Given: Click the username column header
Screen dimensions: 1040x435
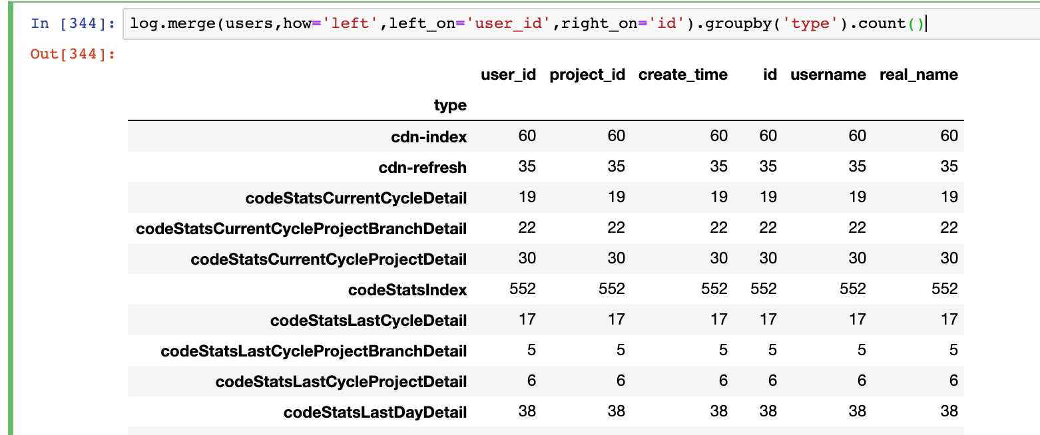Looking at the screenshot, I should coord(828,74).
